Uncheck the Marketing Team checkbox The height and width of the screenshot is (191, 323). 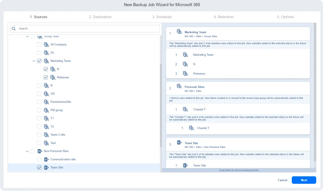[39, 61]
